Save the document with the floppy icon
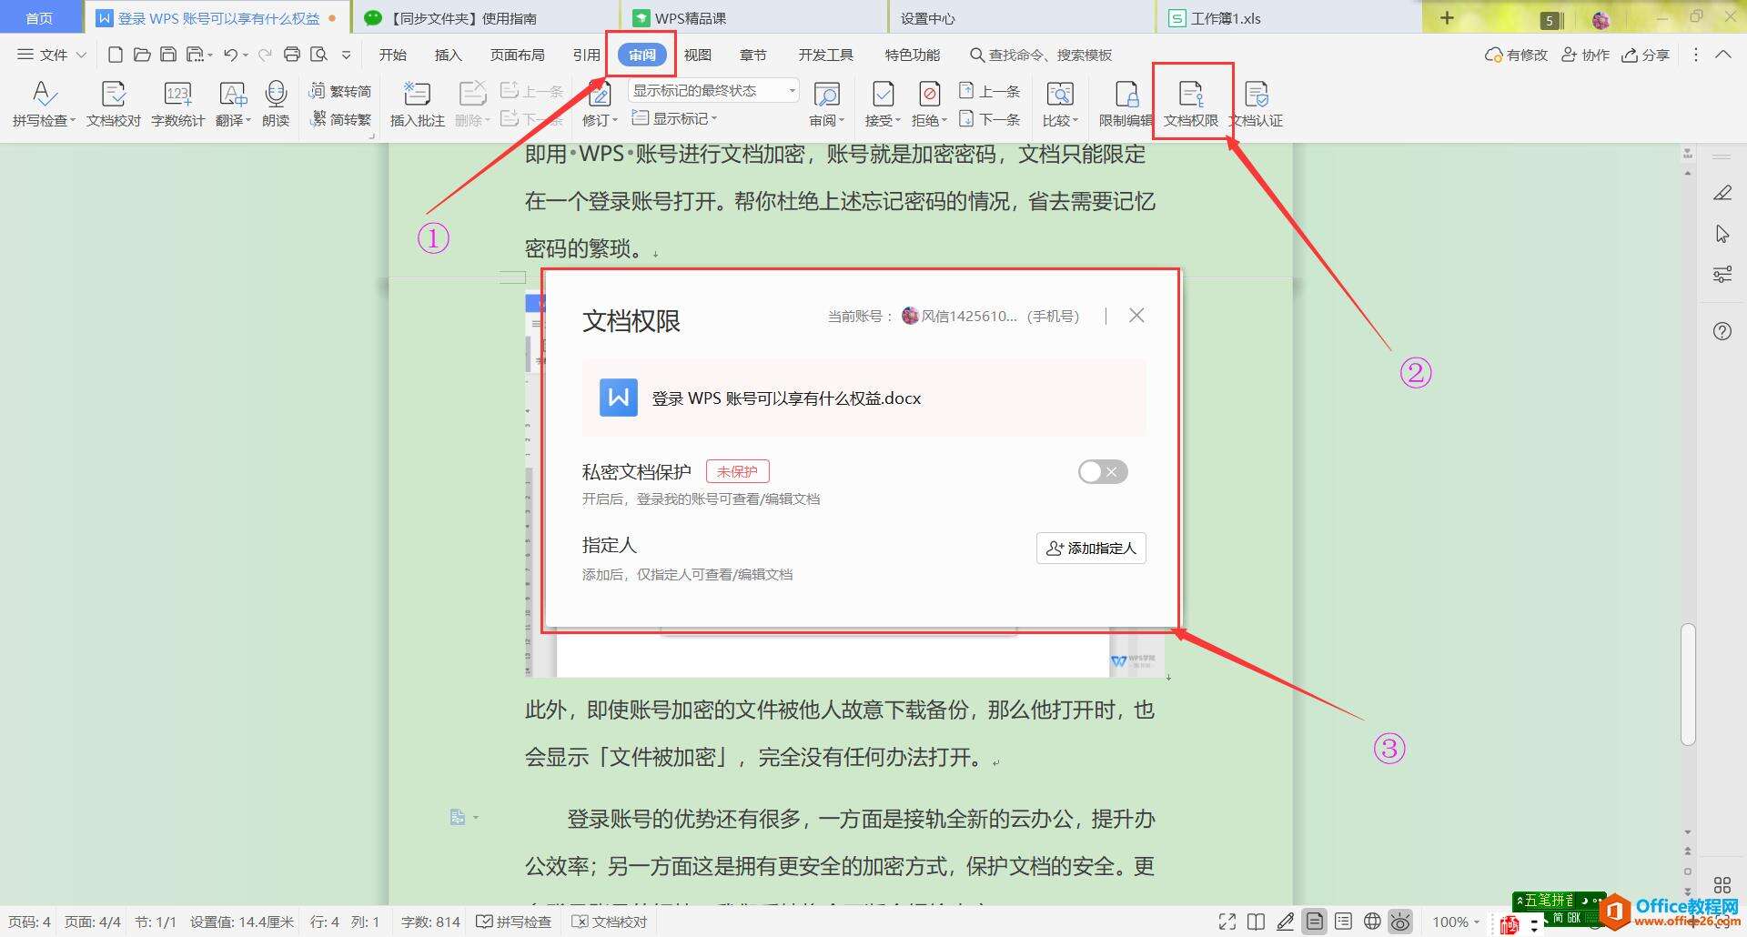This screenshot has width=1747, height=937. tap(168, 55)
